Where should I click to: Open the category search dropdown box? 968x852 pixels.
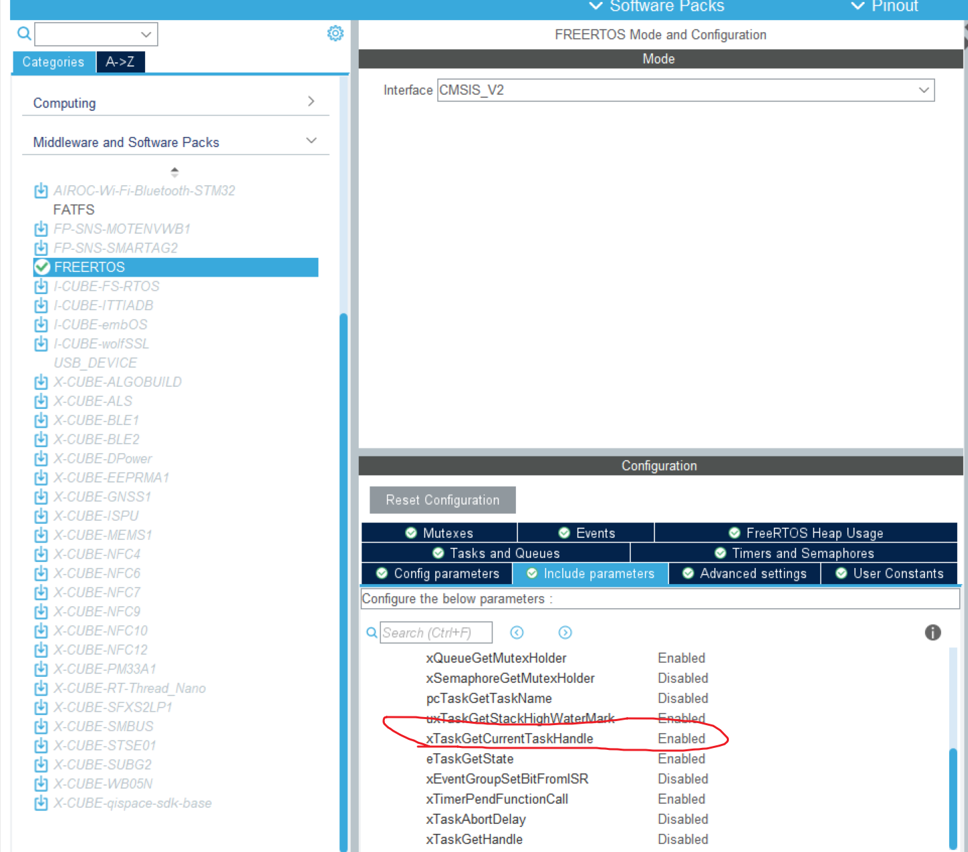pos(96,34)
